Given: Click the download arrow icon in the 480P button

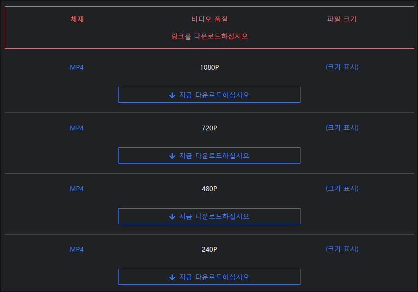Looking at the screenshot, I should pyautogui.click(x=172, y=216).
